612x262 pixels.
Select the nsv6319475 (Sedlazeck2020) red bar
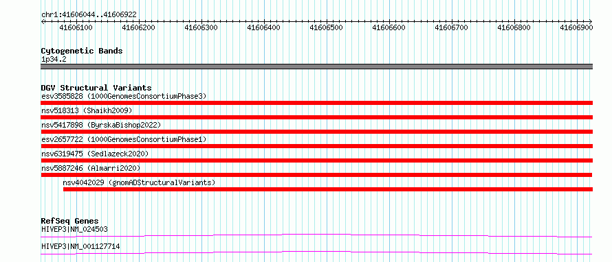[x=316, y=160]
